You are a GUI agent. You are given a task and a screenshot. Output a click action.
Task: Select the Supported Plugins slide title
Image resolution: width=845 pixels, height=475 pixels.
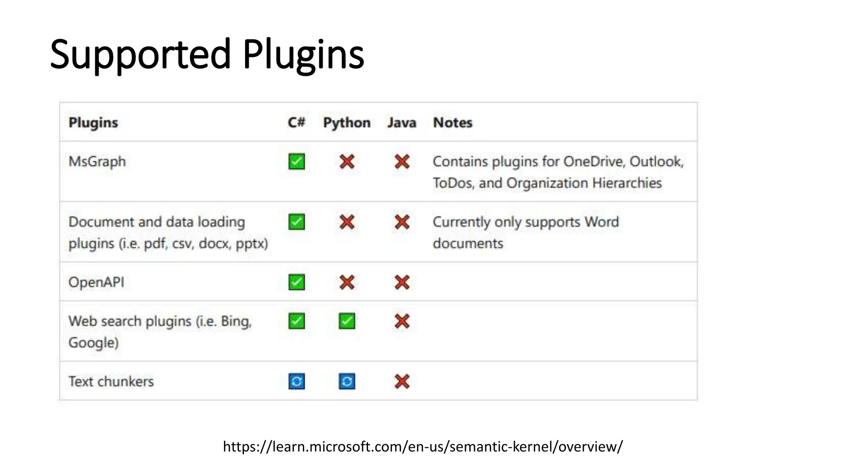[x=207, y=54]
